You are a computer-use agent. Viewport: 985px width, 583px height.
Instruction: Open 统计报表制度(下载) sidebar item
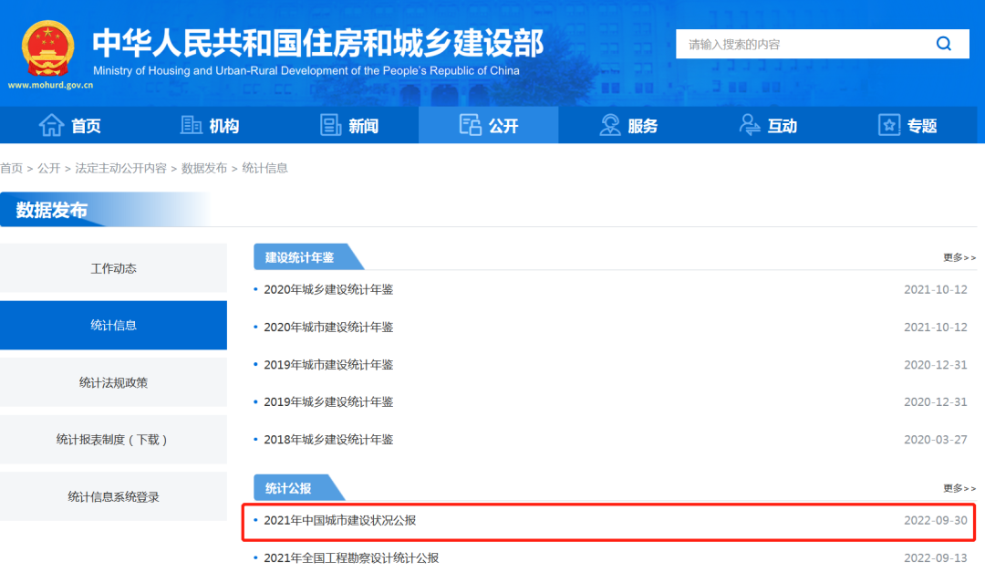[x=113, y=440]
